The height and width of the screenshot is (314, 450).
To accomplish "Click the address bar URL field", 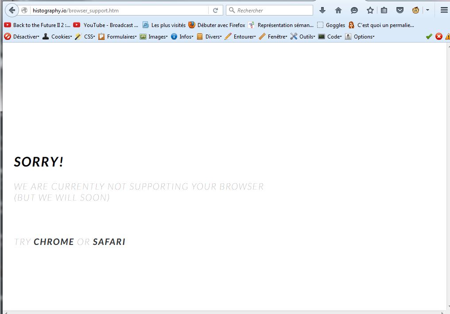I will 120,11.
